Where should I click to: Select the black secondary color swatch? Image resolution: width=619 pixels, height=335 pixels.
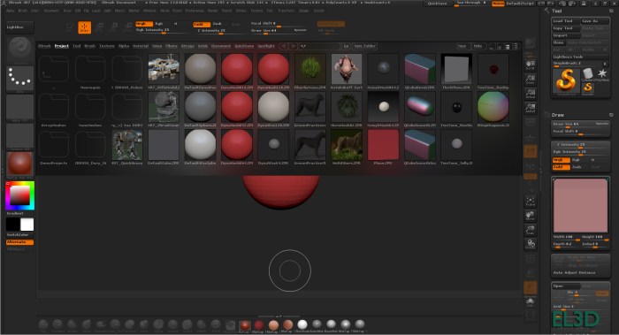[x=12, y=225]
